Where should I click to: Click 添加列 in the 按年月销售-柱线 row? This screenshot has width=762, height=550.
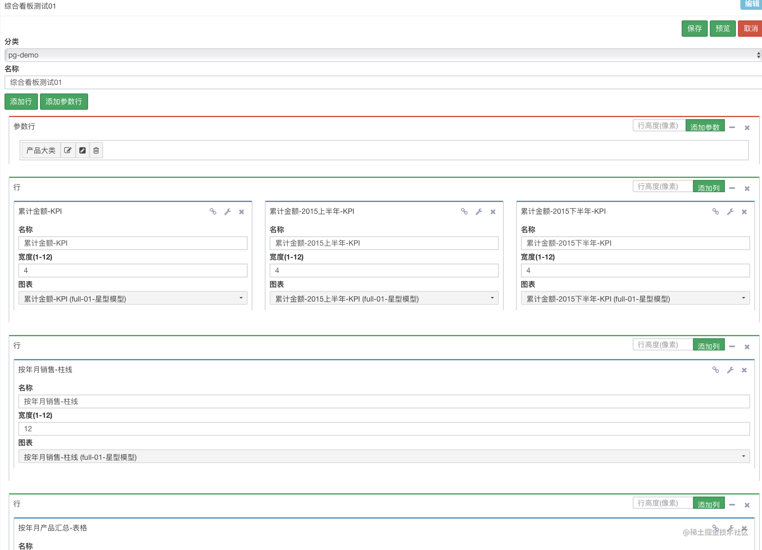(x=709, y=345)
